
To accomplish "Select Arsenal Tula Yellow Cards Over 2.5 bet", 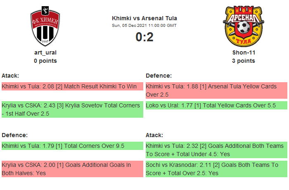I will tap(216, 90).
